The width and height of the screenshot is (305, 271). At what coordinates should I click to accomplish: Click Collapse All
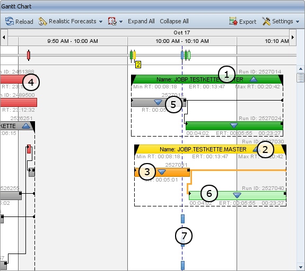(x=174, y=21)
